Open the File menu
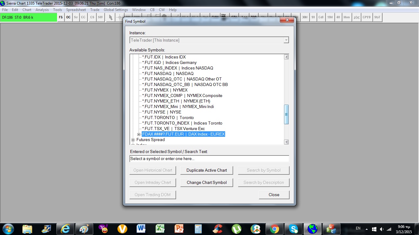This screenshot has width=419, height=235. tap(5, 10)
